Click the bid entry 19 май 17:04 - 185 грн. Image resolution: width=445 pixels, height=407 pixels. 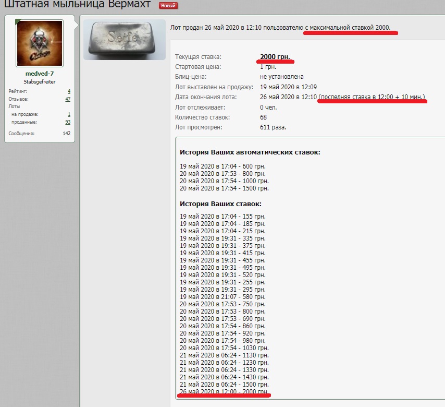(x=223, y=224)
